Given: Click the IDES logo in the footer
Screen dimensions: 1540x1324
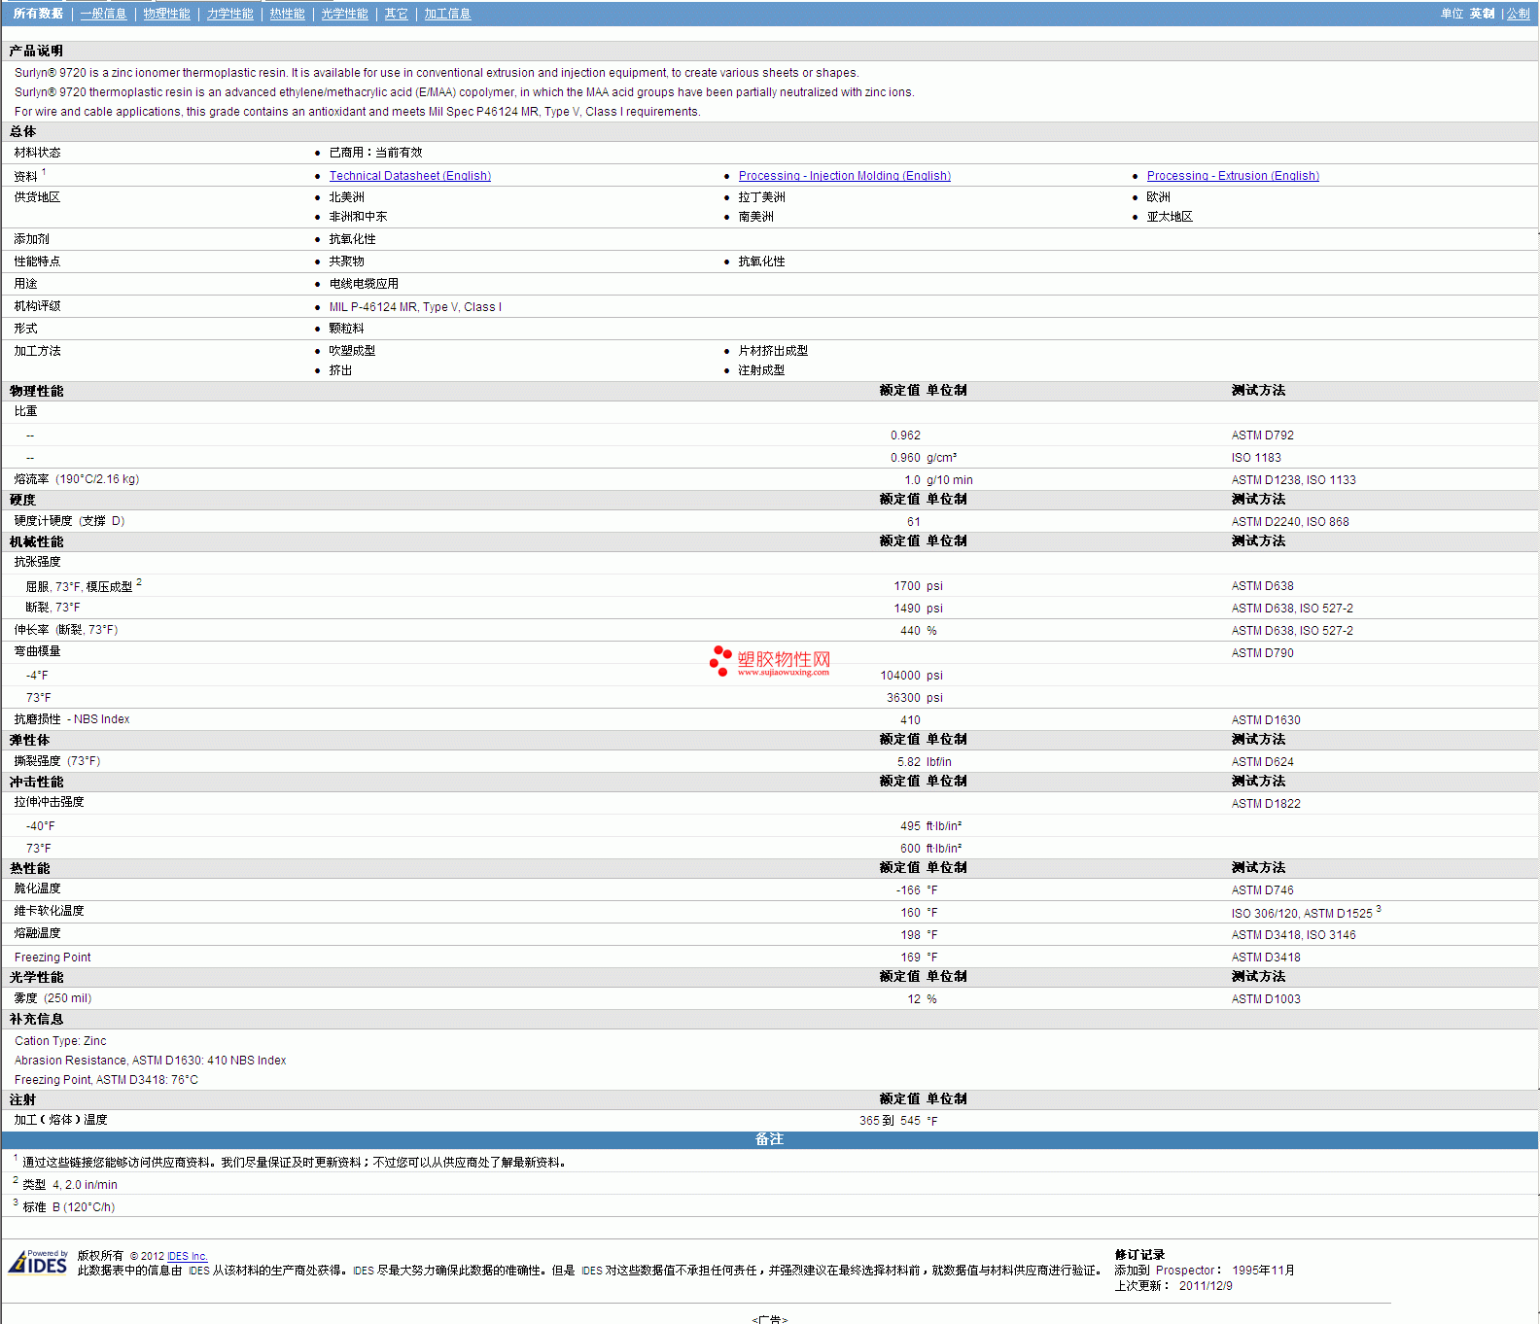Looking at the screenshot, I should [38, 1262].
